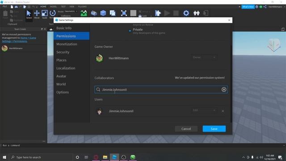Click the JimmieJohnsonII avatar thumbnail in Users
This screenshot has width=286, height=161.
click(99, 111)
